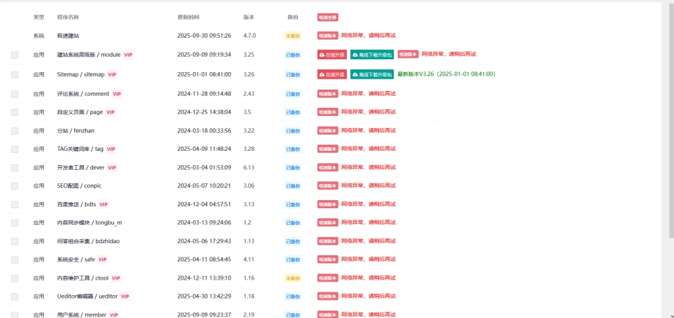Open the 自定义页面 / page entry

click(80, 113)
